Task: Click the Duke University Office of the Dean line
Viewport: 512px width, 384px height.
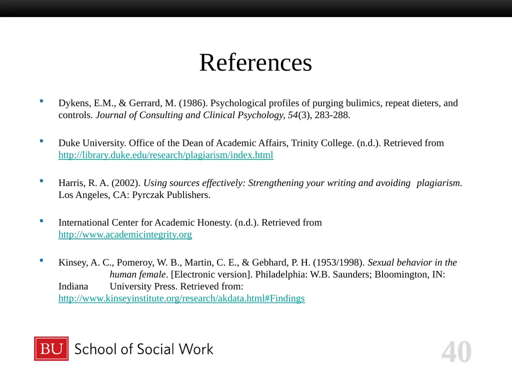Action: coord(251,143)
